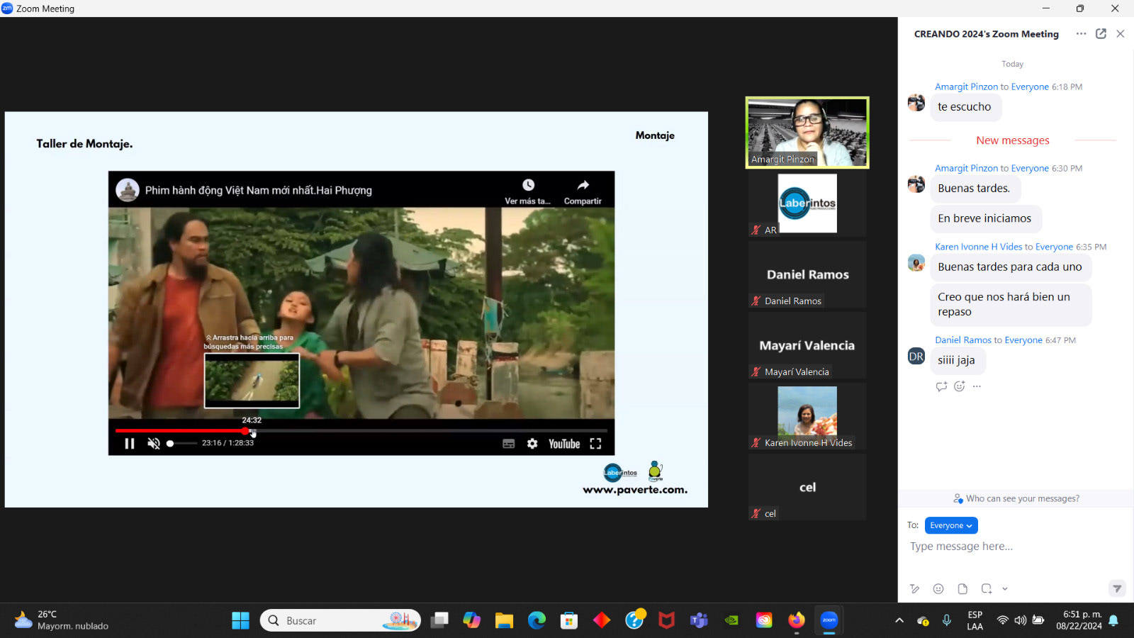The height and width of the screenshot is (638, 1134).
Task: Open the Wi-Fi network tray icon
Action: click(1002, 620)
